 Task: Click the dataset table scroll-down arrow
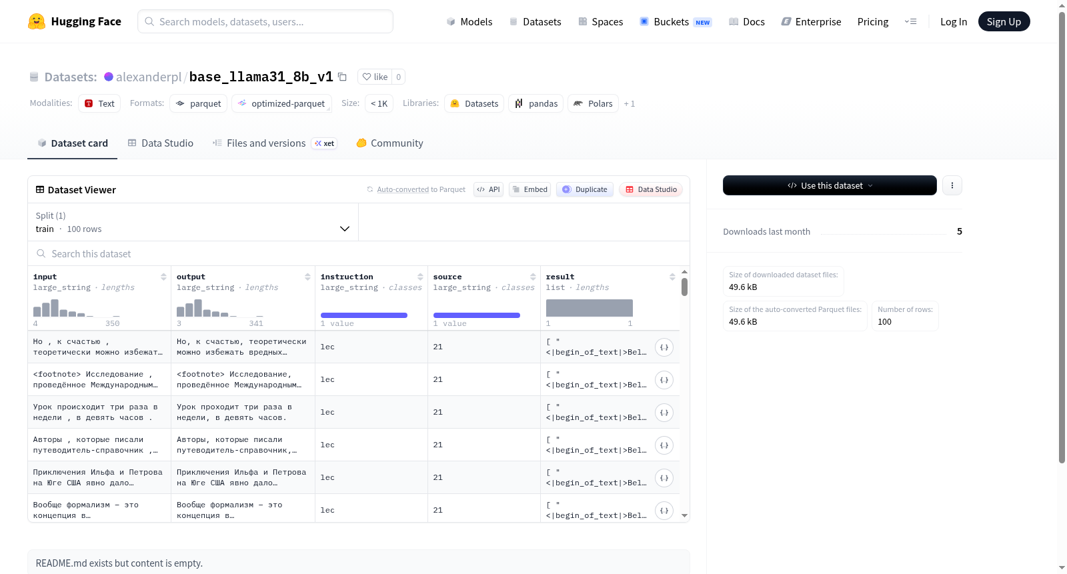click(684, 516)
